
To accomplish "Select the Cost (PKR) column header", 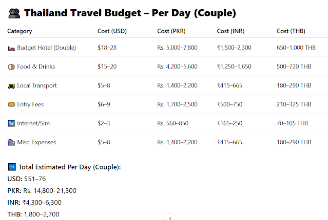I will tap(171, 31).
